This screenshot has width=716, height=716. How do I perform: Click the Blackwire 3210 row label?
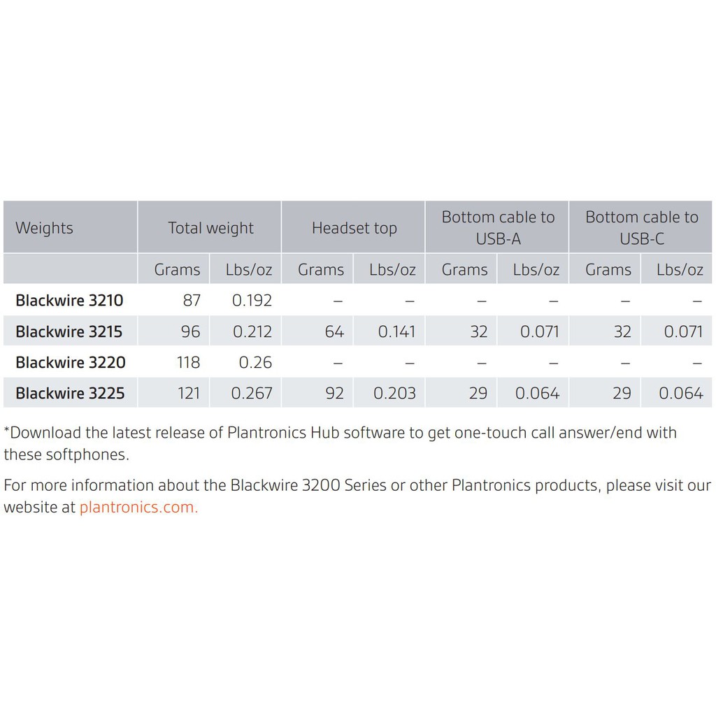[69, 301]
